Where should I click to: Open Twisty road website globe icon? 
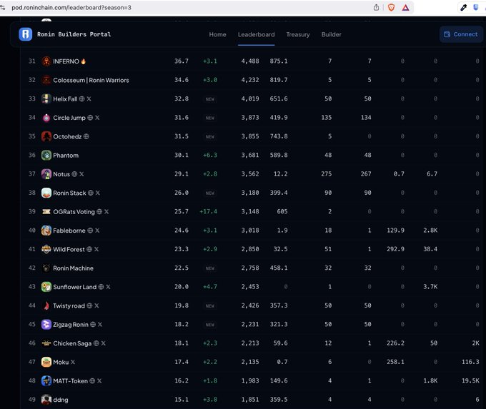click(89, 306)
